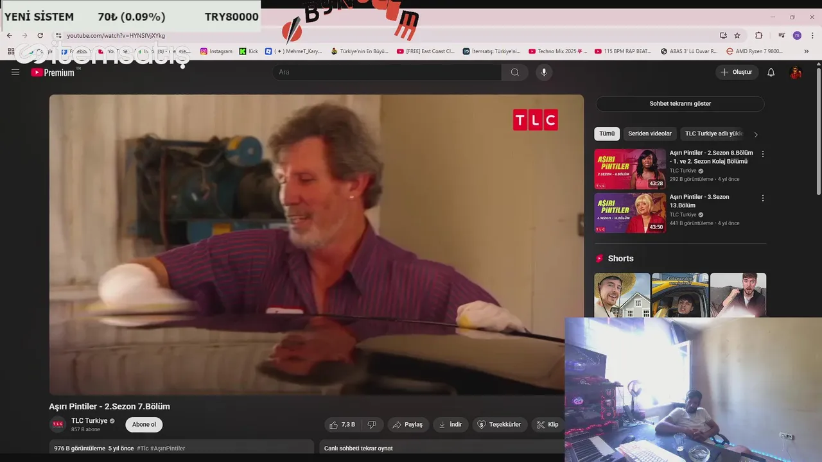Open Aşırı Pintiler 3.Sezon 13.Bölüm thumbnail
This screenshot has height=462, width=822.
click(x=630, y=212)
